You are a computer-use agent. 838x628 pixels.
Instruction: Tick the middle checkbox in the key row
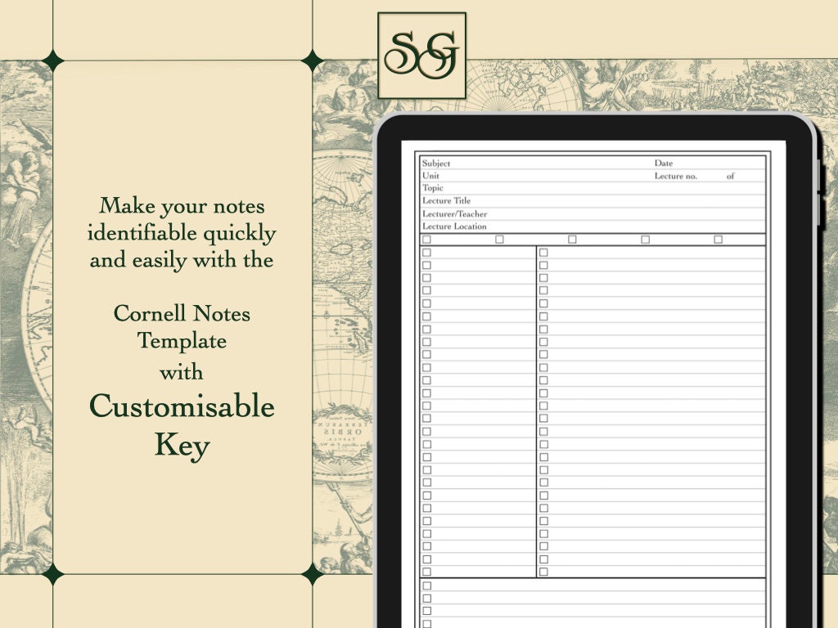click(x=570, y=240)
